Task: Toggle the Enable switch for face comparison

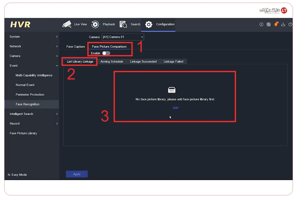Action: tap(106, 53)
